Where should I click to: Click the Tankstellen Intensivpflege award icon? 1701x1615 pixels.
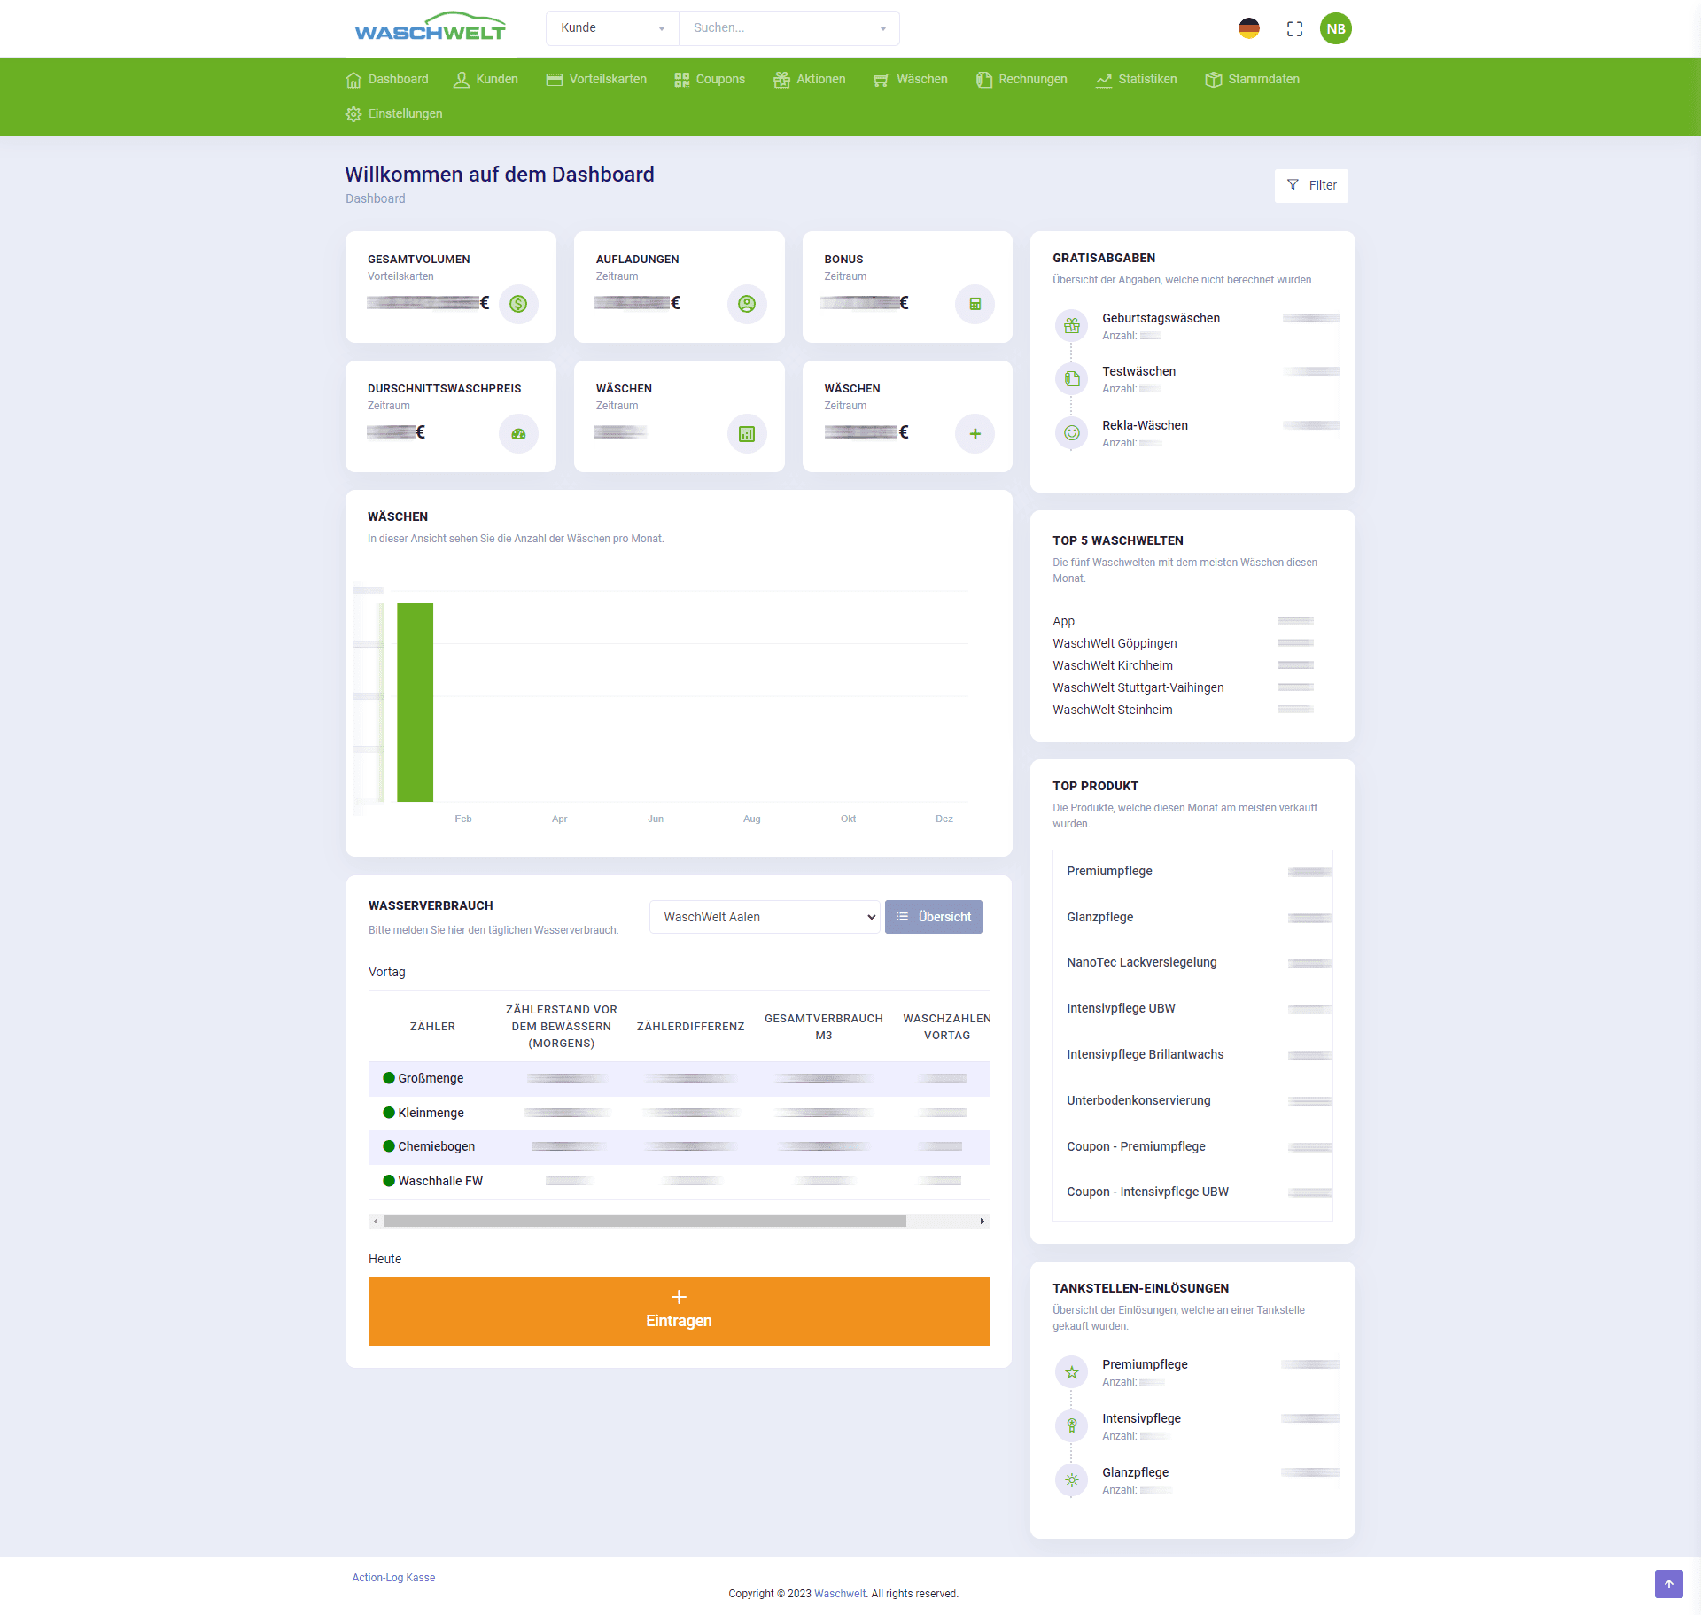pyautogui.click(x=1072, y=1425)
